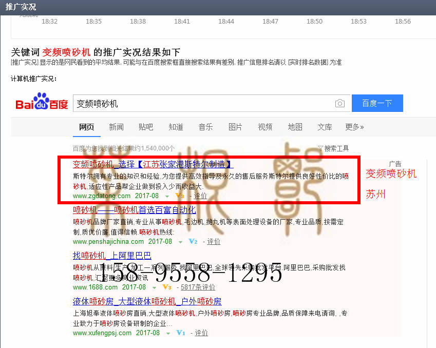
Task: Click 实时排名数据 link in the notice
Action: coord(308,62)
